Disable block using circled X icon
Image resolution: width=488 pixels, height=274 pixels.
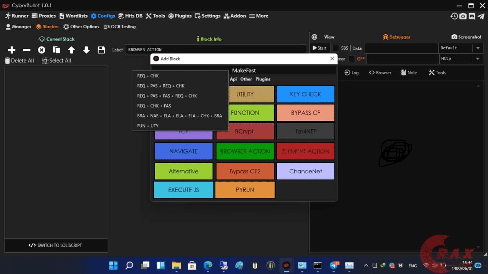pyautogui.click(x=42, y=50)
